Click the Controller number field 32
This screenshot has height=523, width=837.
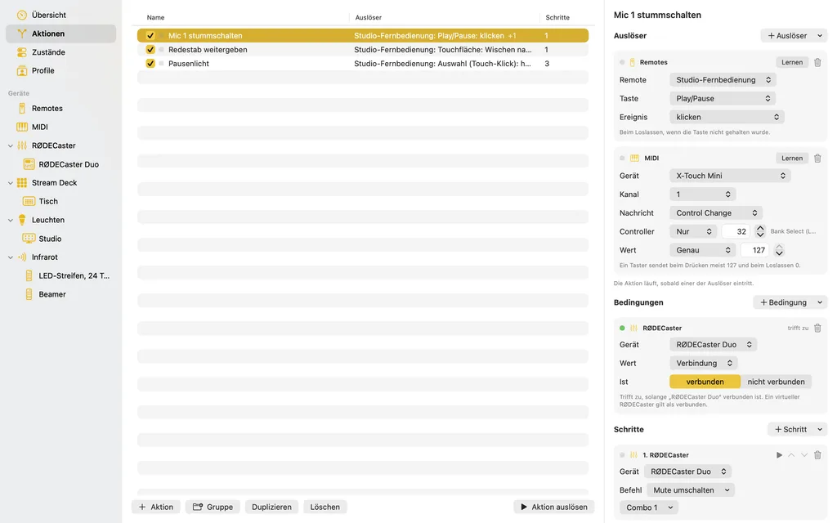click(736, 231)
